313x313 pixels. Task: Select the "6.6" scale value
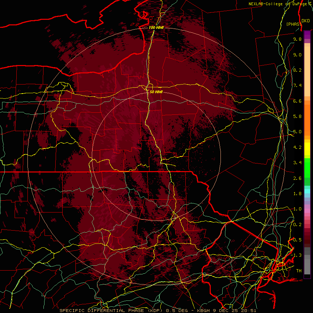(297, 101)
